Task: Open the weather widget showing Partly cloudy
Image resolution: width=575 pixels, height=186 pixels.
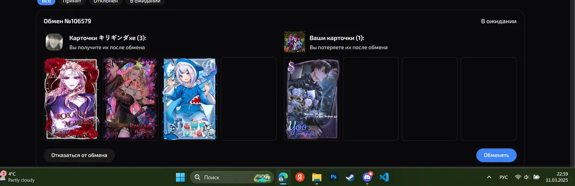Action: [19, 177]
